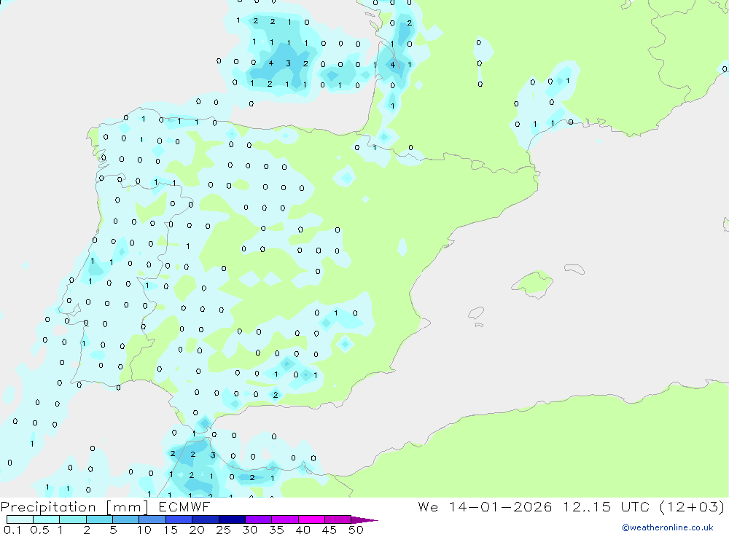Pick the 35–40 mm purple legend swatch
729x534 pixels.
(x=285, y=519)
